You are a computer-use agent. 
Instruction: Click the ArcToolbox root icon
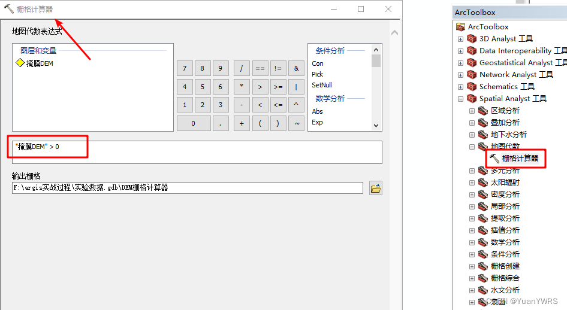coord(460,27)
